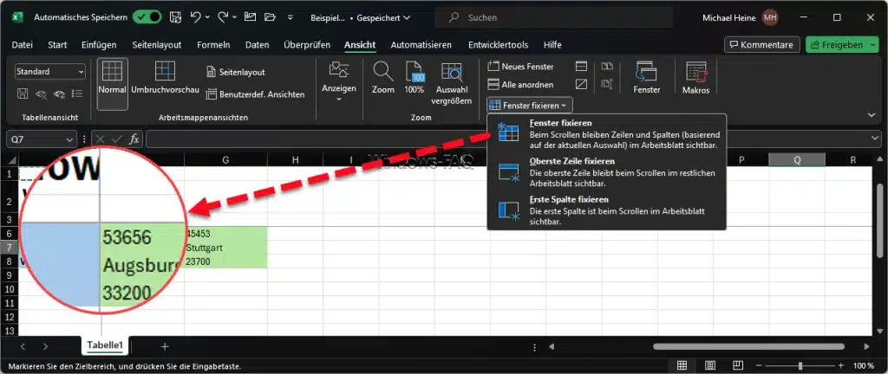Click Auswahl vergrößern

[x=451, y=84]
